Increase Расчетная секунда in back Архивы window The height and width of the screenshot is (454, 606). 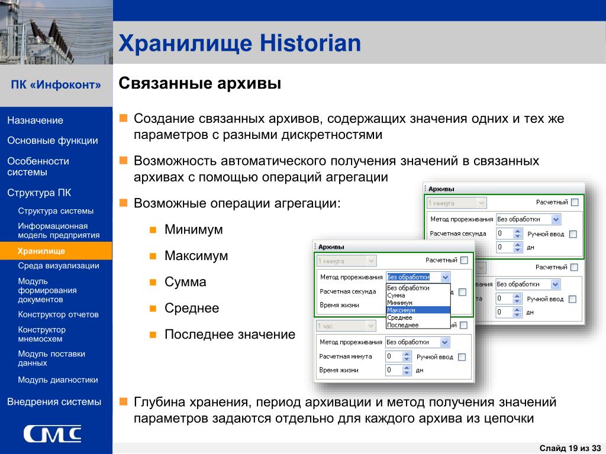(x=517, y=231)
